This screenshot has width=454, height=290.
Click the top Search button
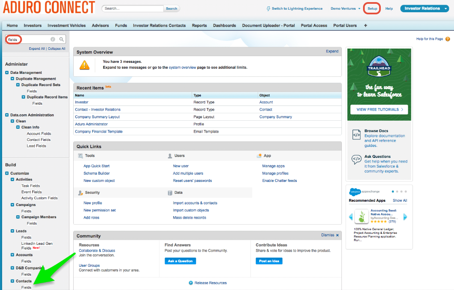tap(171, 9)
